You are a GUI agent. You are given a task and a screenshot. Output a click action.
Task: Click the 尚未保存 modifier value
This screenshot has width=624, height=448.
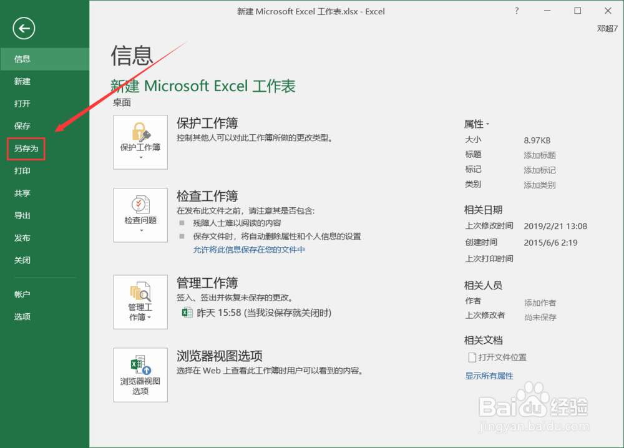click(x=540, y=318)
